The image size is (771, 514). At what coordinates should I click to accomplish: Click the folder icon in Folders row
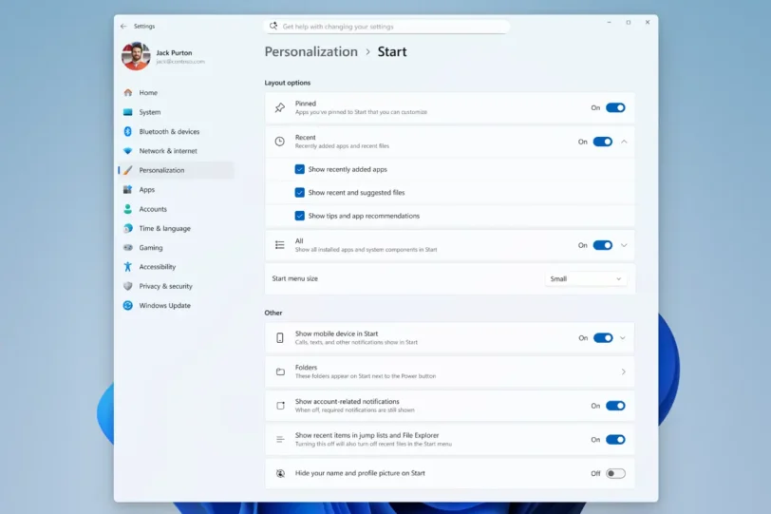click(x=280, y=371)
